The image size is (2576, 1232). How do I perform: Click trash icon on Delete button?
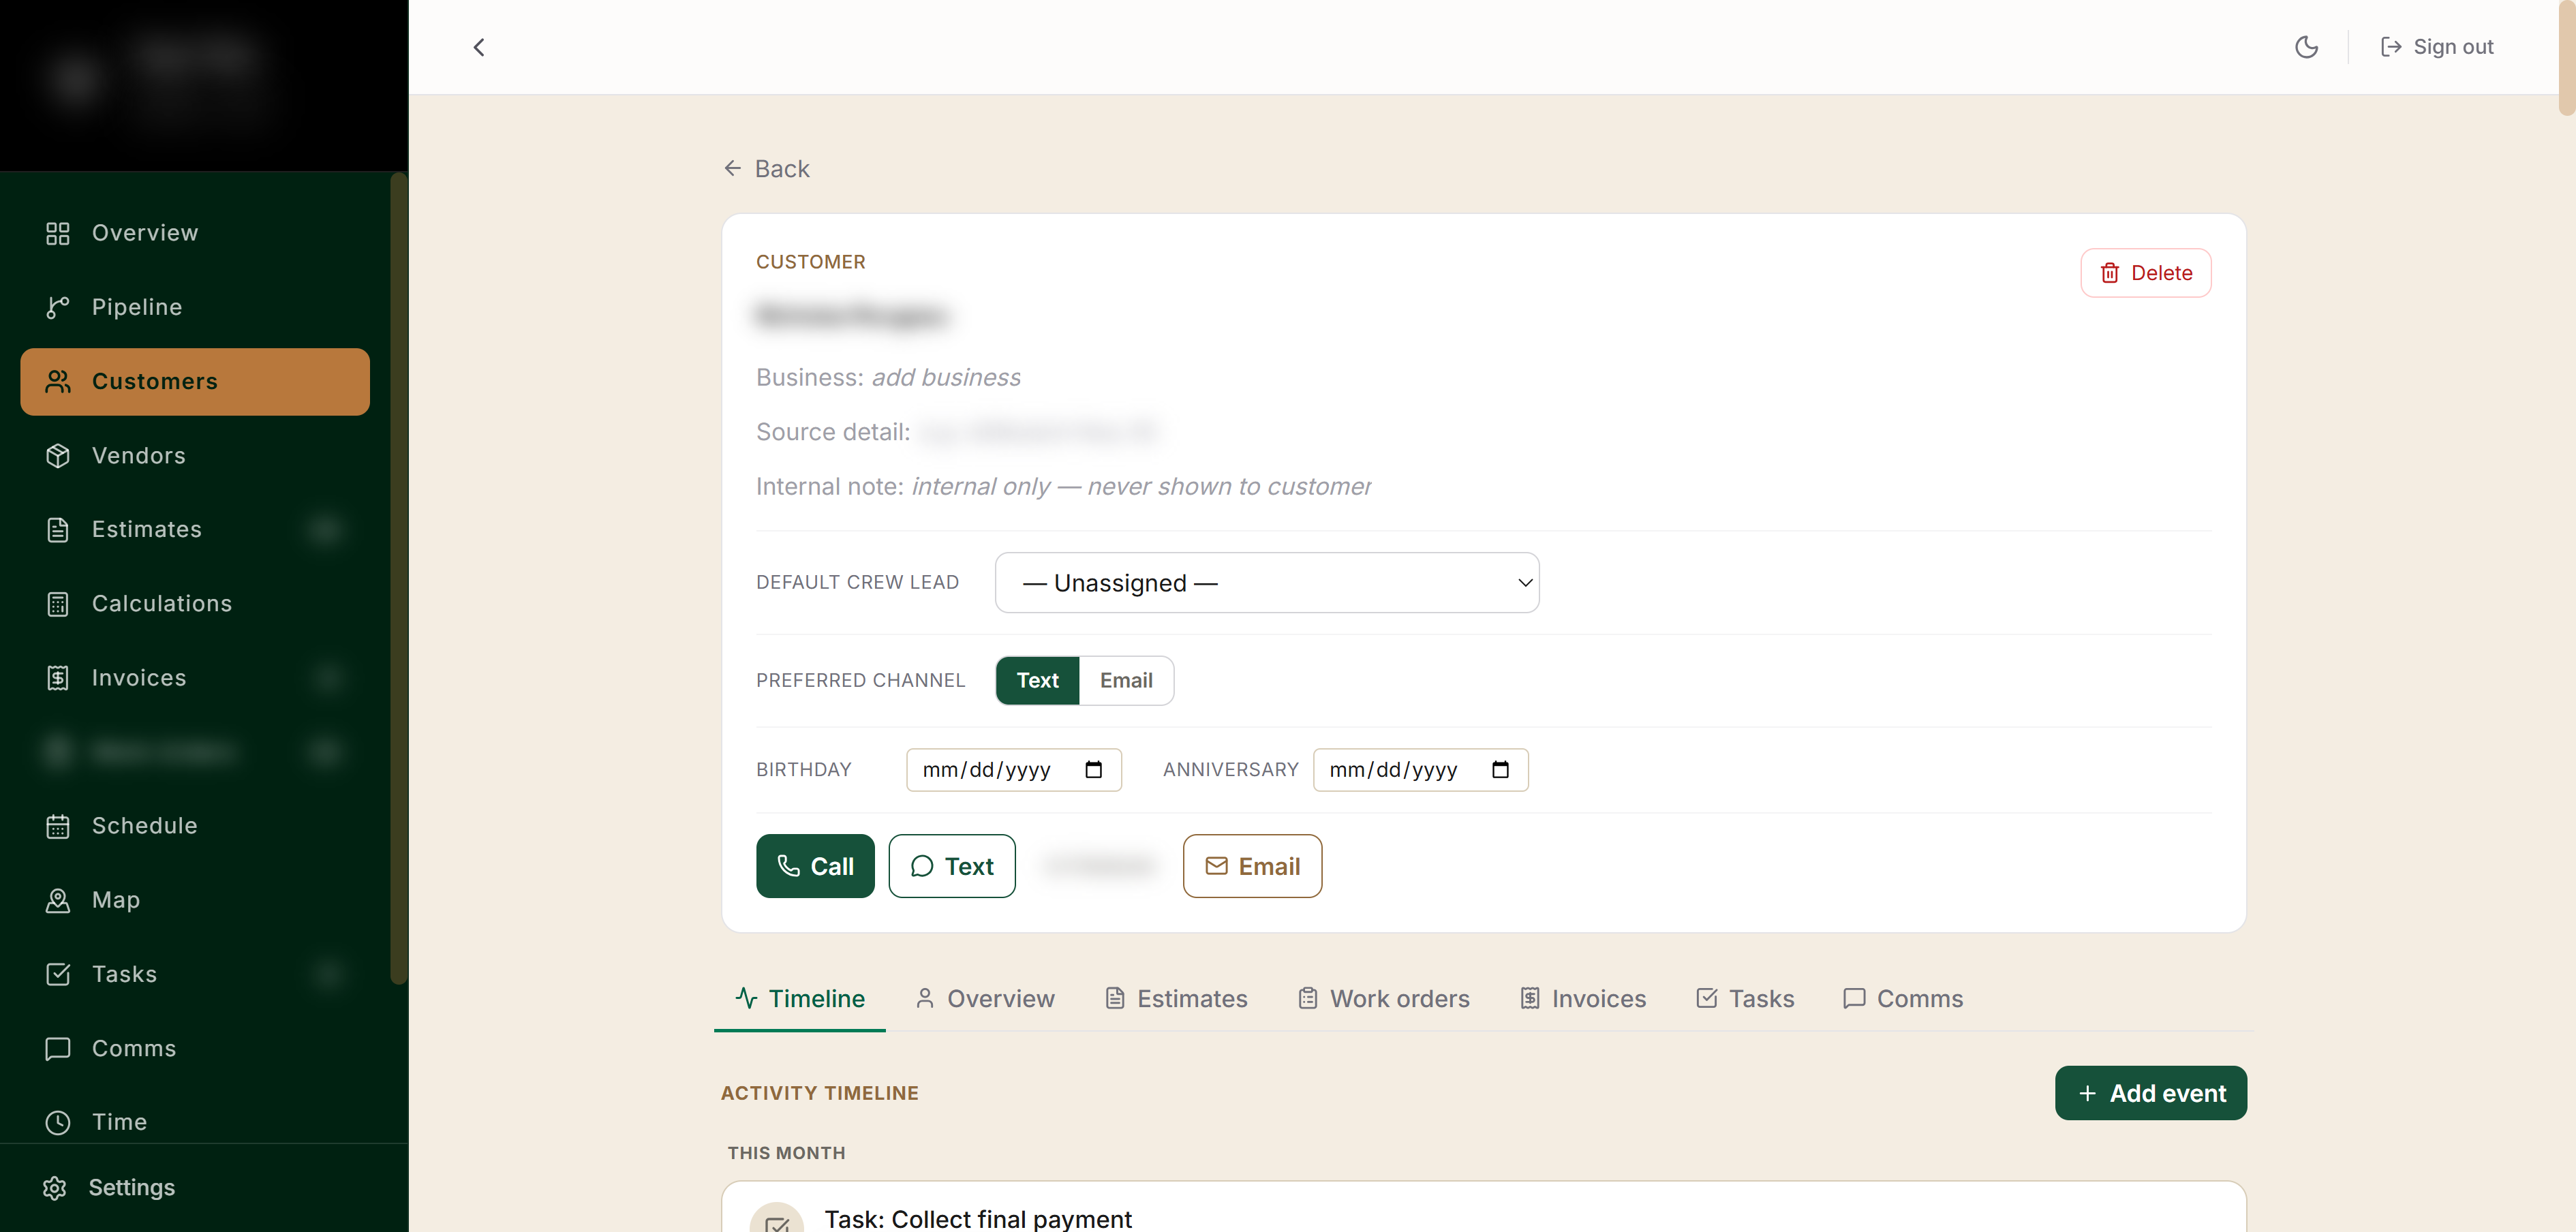(2110, 273)
